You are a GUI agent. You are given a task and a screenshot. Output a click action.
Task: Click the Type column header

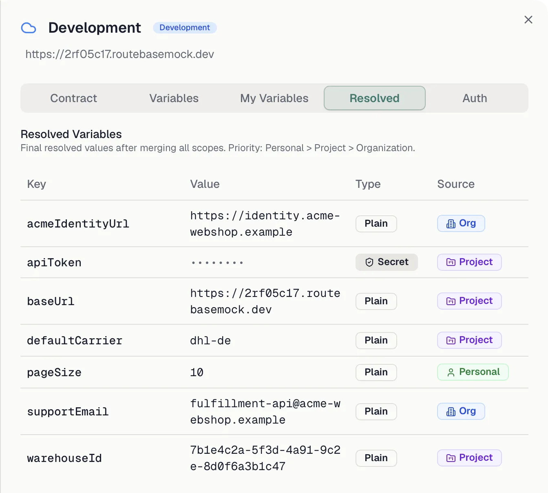tap(368, 184)
